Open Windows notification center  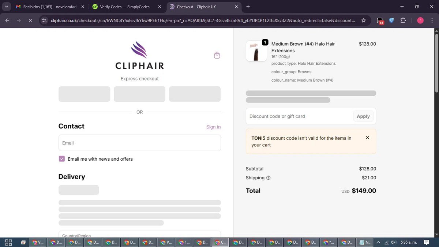pos(427,242)
